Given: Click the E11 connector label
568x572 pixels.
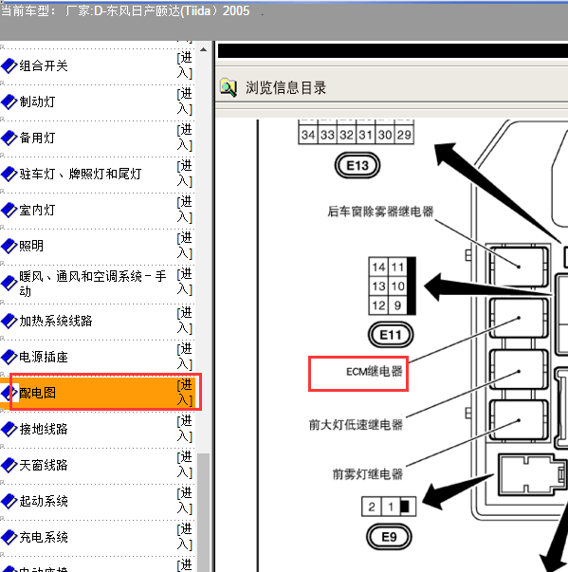Looking at the screenshot, I should click(x=391, y=335).
